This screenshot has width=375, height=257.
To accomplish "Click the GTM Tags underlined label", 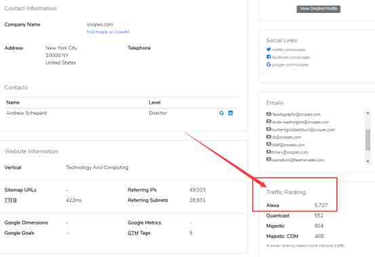I will pyautogui.click(x=139, y=233).
